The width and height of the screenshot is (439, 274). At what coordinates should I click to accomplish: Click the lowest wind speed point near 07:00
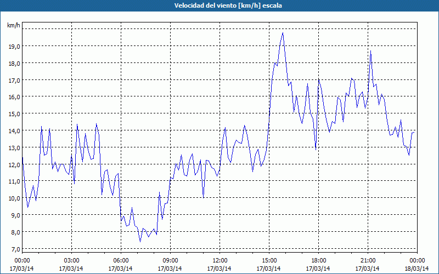click(140, 241)
